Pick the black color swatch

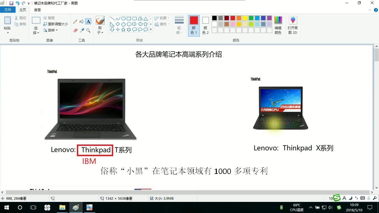214,18
